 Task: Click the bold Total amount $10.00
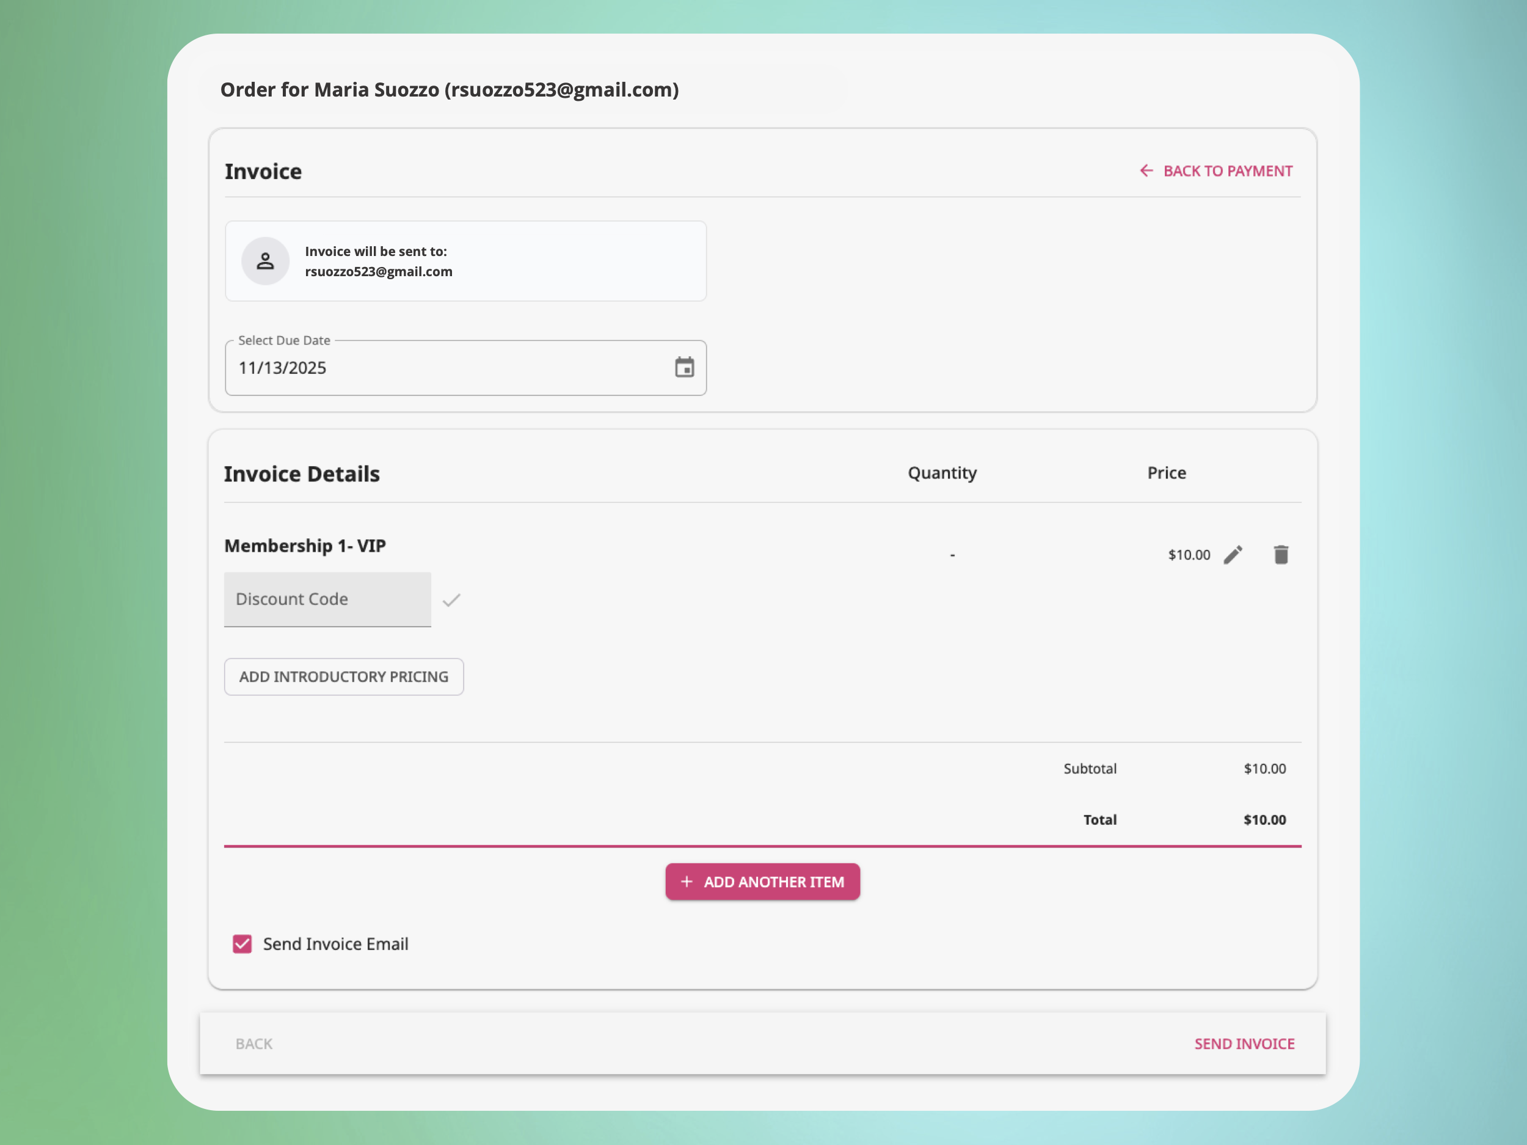pos(1264,820)
